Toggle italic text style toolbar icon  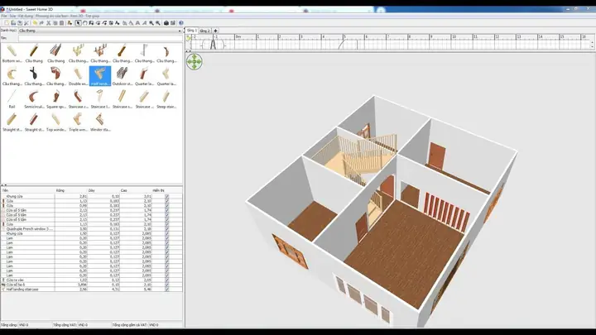coord(144,23)
